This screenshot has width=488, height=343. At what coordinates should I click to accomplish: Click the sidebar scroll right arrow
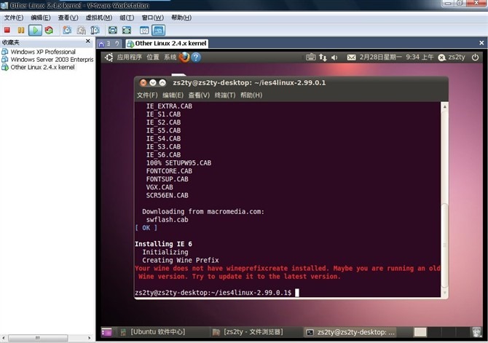pos(90,338)
